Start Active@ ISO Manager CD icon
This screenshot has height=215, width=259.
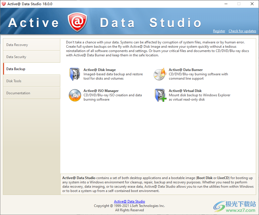pos(75,95)
